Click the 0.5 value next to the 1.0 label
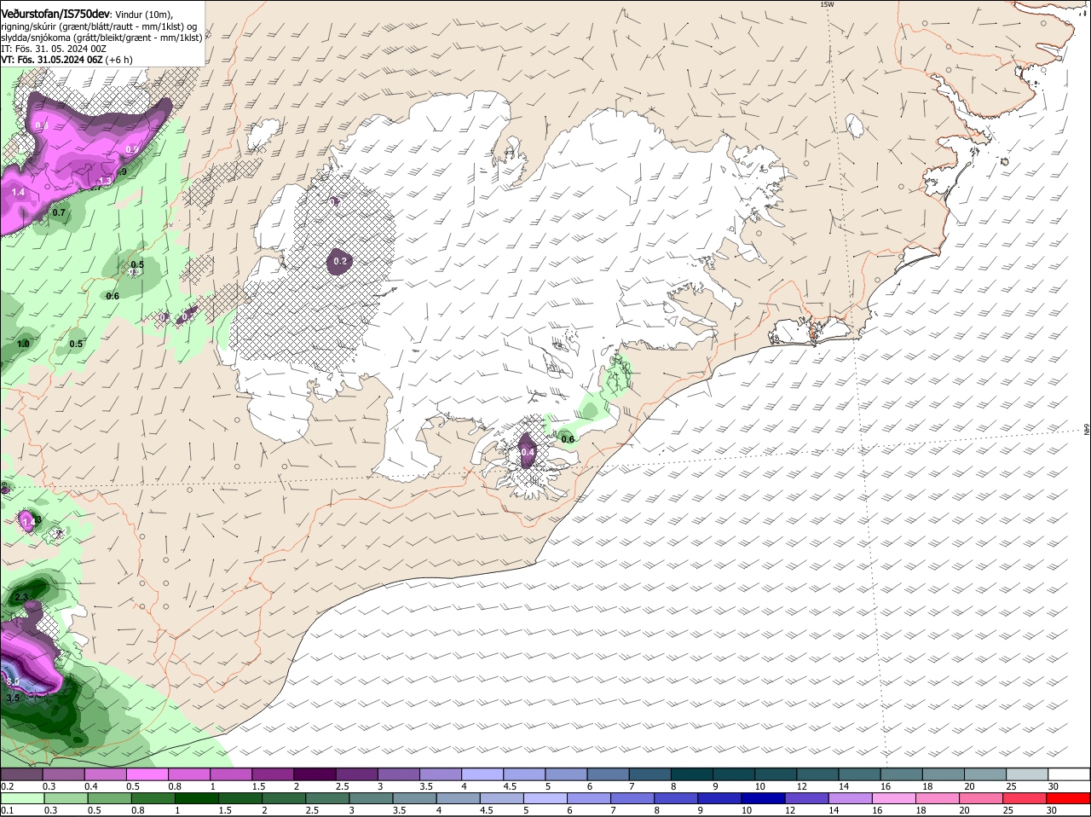The height and width of the screenshot is (817, 1091). tap(76, 344)
